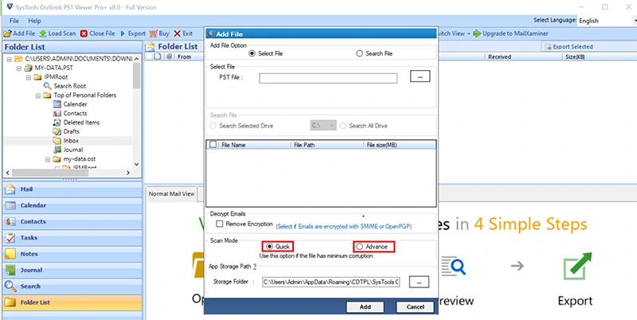
Task: Select the Search Root tree item
Action: click(x=64, y=86)
